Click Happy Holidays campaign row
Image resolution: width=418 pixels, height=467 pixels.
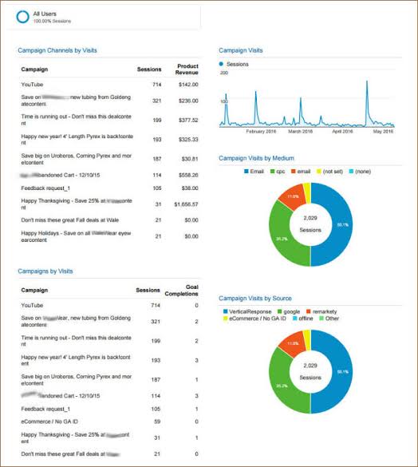pos(109,236)
